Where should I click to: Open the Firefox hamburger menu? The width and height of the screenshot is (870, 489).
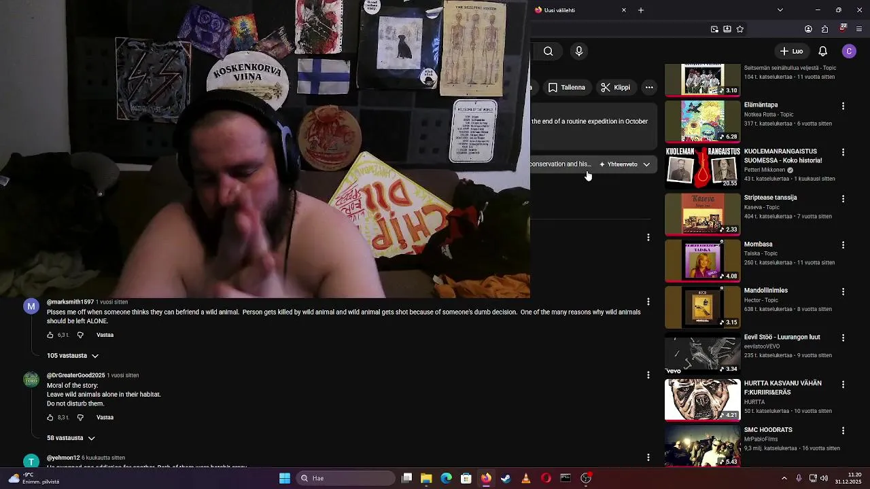click(x=859, y=29)
